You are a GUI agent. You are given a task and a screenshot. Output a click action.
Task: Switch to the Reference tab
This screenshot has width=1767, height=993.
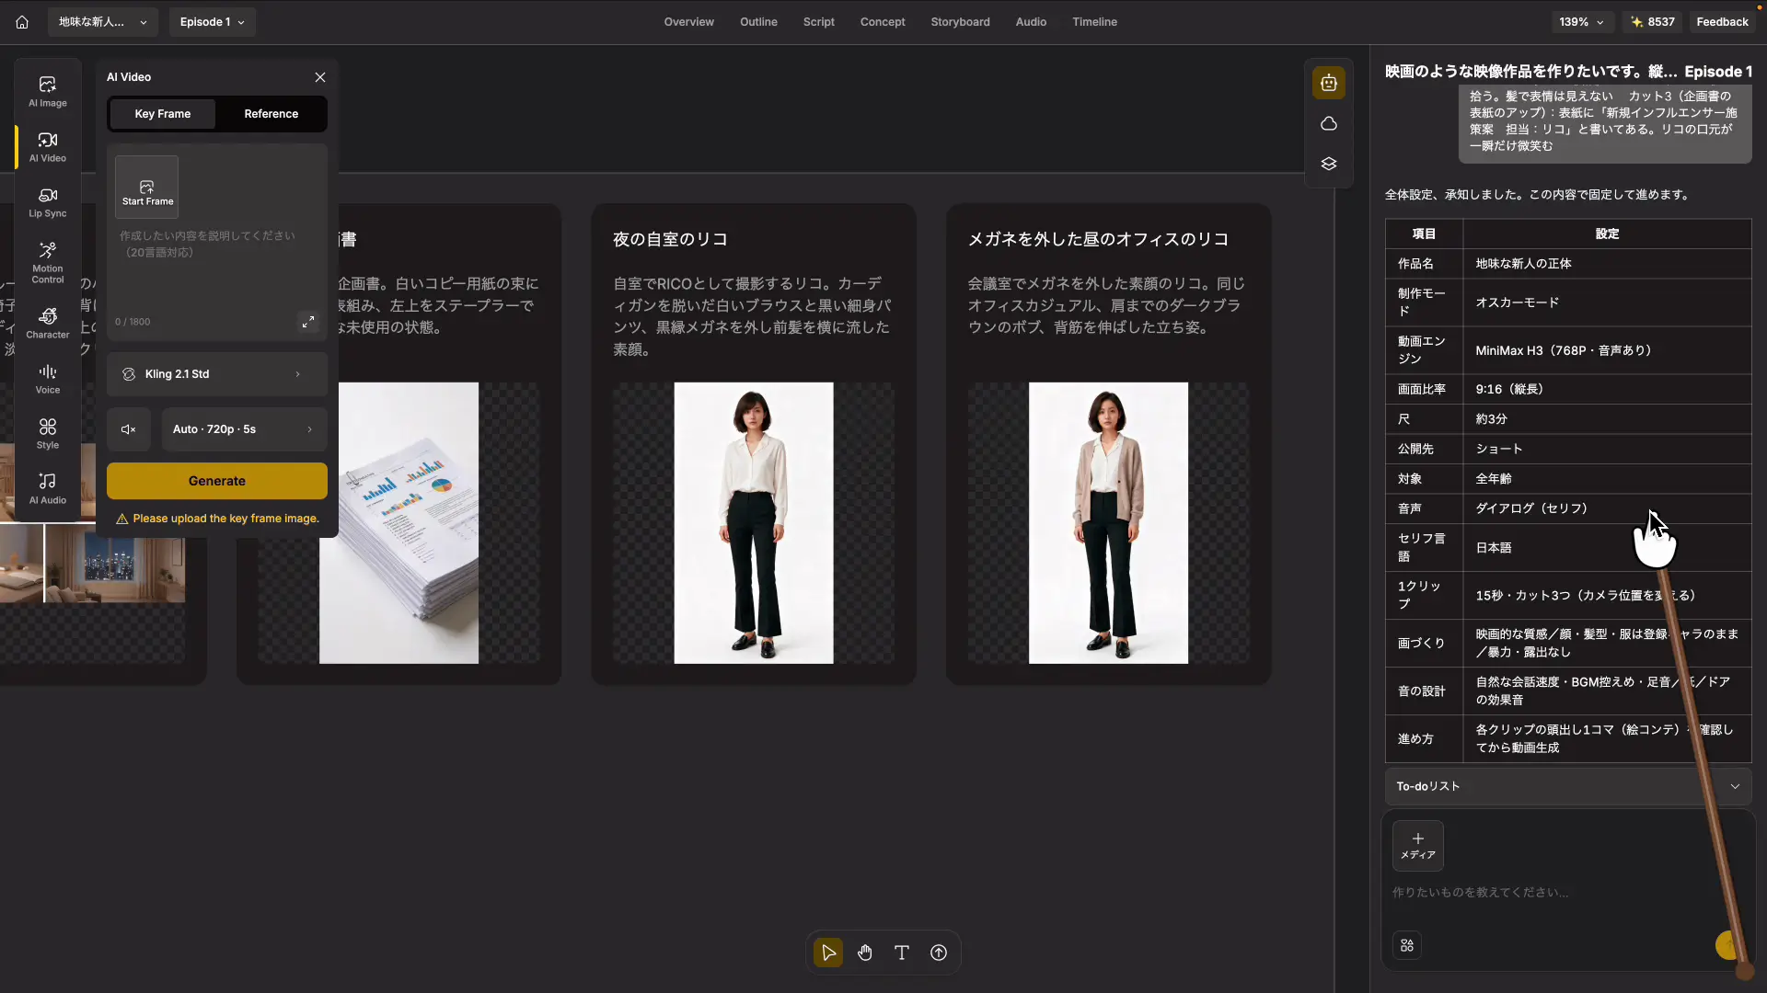tap(271, 114)
